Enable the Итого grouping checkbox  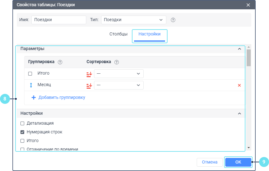coord(30,74)
